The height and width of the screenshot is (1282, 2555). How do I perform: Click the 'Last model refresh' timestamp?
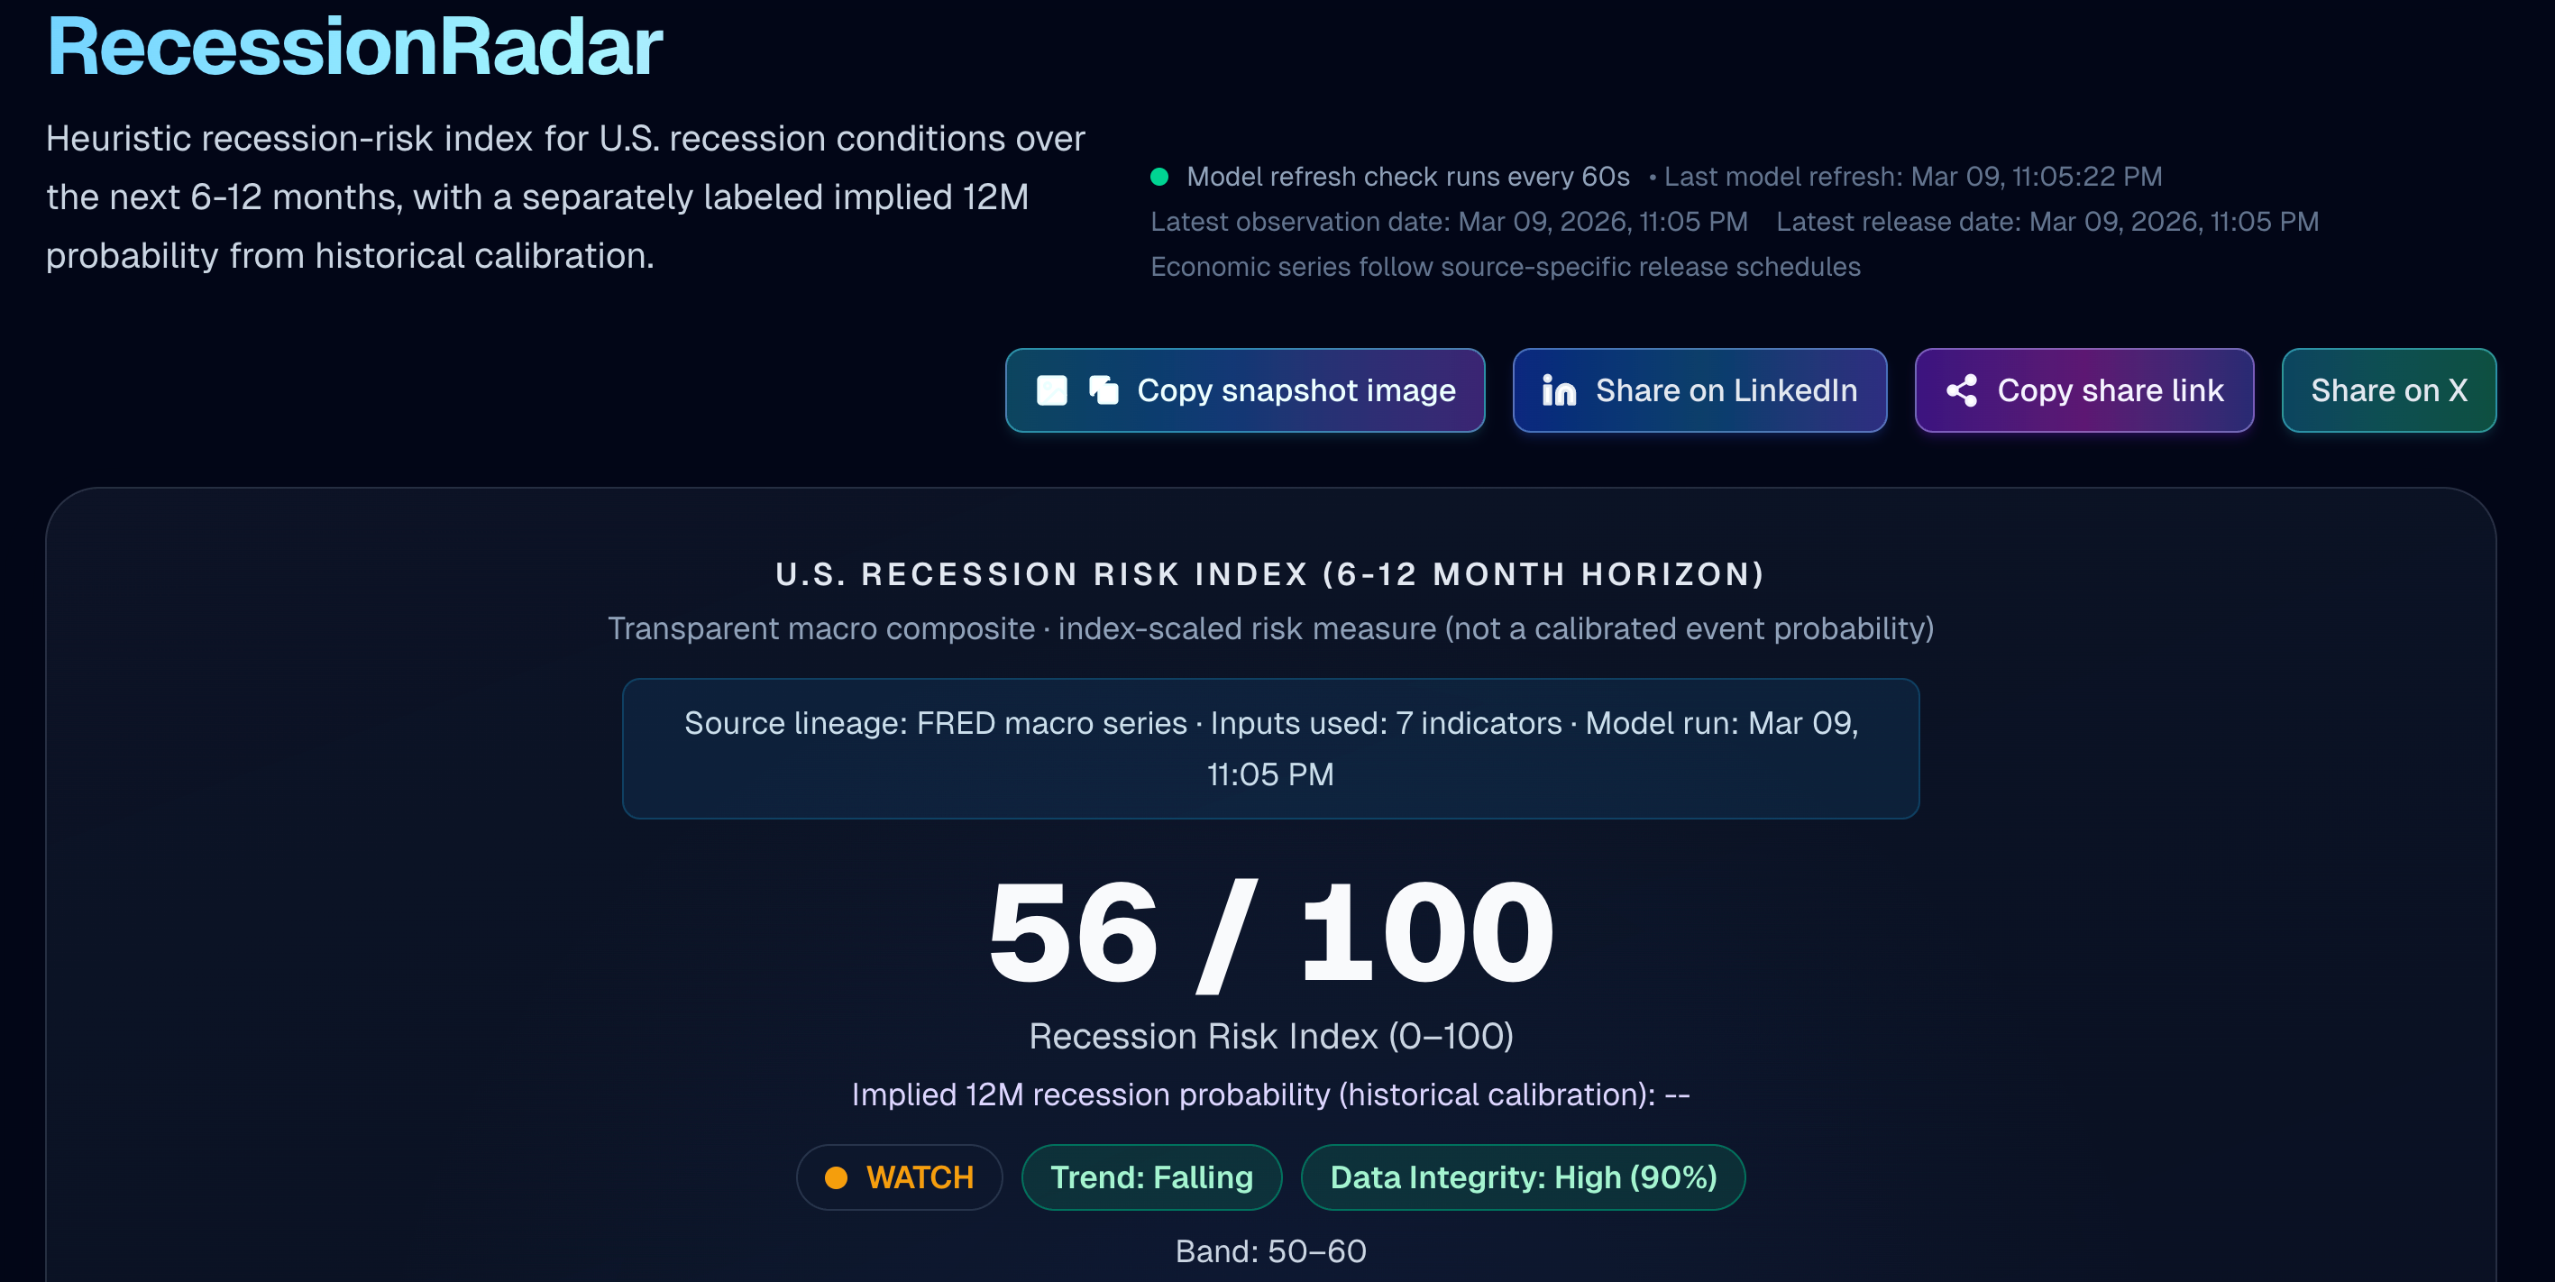click(x=1912, y=177)
